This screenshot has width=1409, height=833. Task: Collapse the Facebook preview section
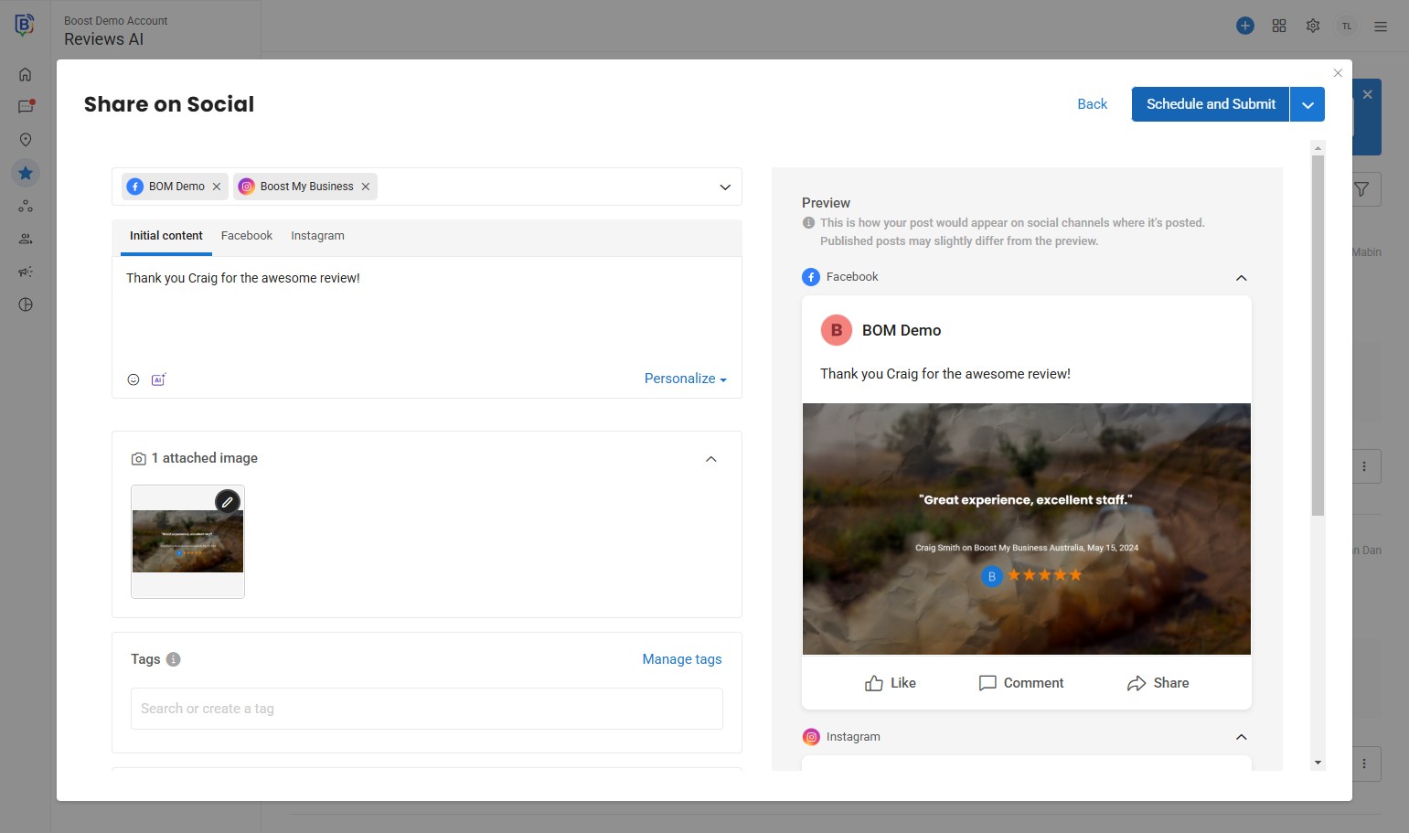pos(1241,278)
